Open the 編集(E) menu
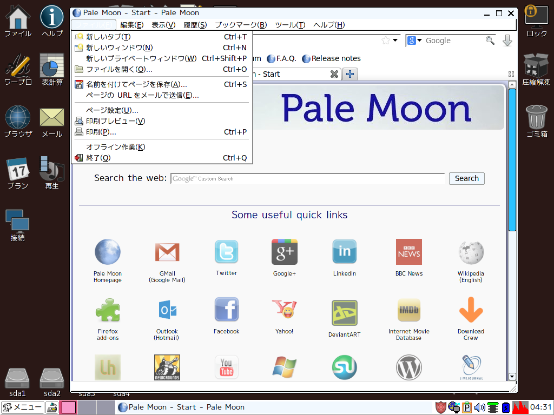This screenshot has height=415, width=554. click(132, 25)
